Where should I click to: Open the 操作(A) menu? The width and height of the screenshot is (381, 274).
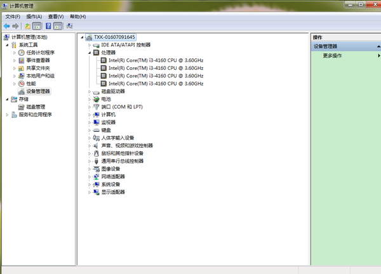(x=34, y=16)
